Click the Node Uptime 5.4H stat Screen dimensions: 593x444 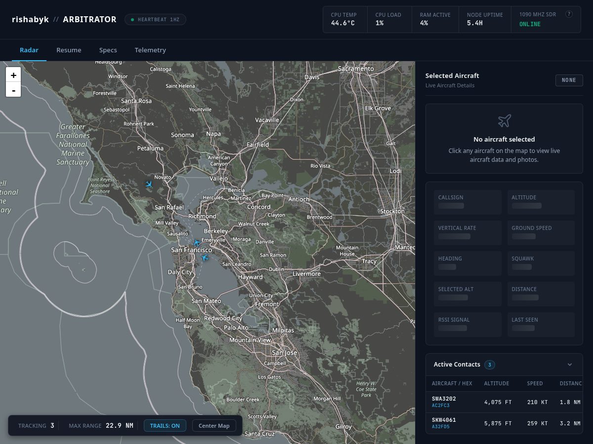pos(485,19)
